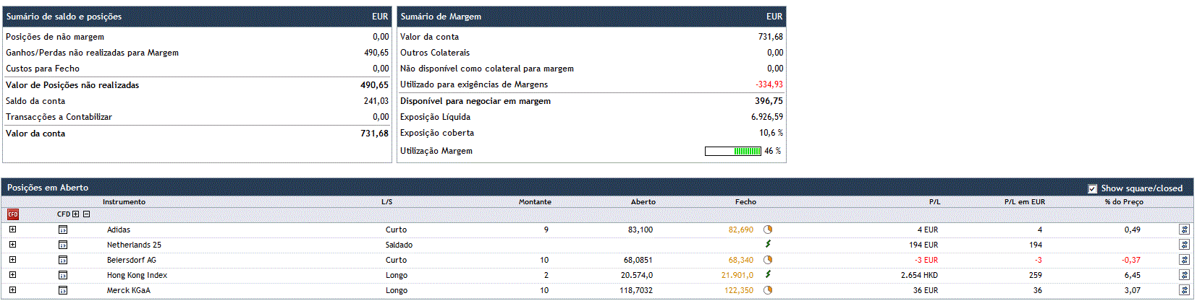The width and height of the screenshot is (1197, 301).
Task: Click the Utilização Margem progress bar
Action: coord(733,151)
